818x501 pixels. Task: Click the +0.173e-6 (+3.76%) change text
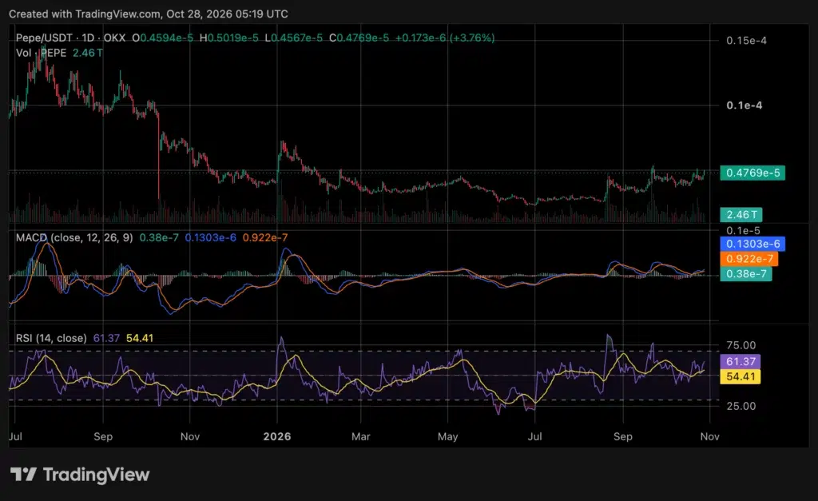445,38
